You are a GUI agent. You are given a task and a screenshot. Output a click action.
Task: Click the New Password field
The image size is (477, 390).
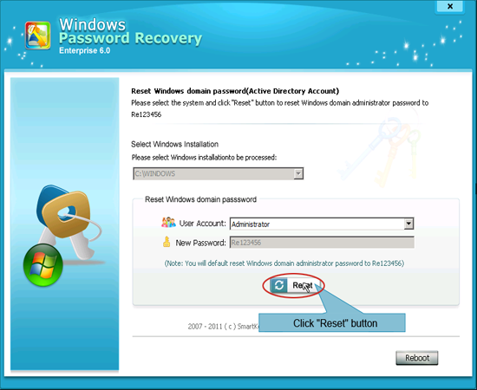[322, 243]
